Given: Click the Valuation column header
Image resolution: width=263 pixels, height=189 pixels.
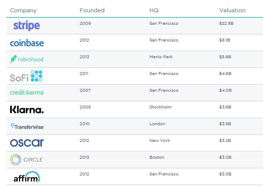Looking at the screenshot, I should click(232, 10).
